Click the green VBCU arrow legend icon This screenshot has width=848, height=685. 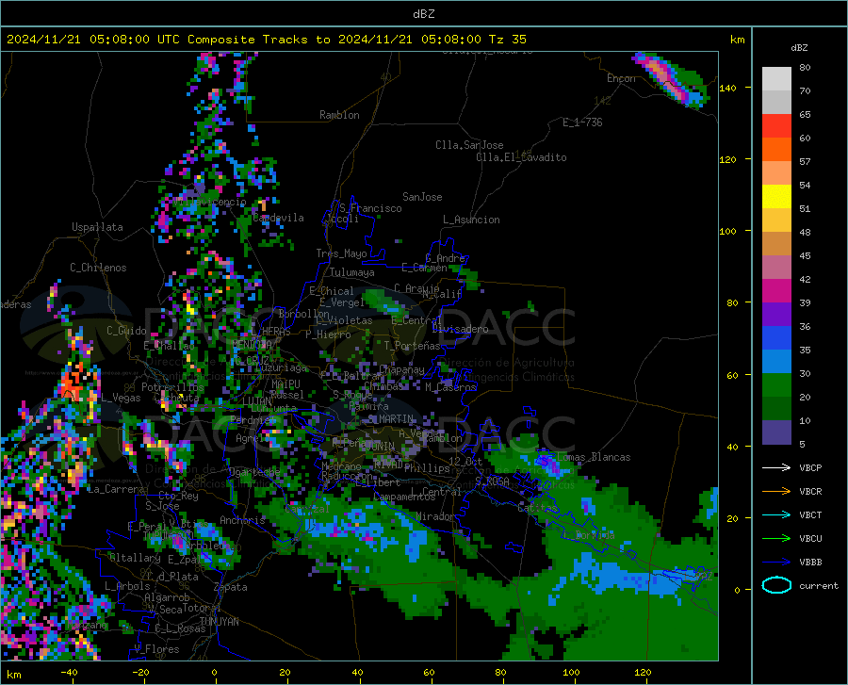coord(776,539)
